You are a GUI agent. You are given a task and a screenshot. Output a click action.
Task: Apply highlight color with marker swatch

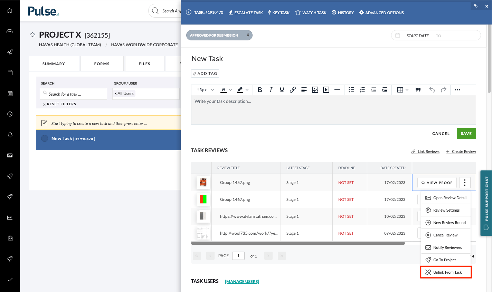coord(240,90)
